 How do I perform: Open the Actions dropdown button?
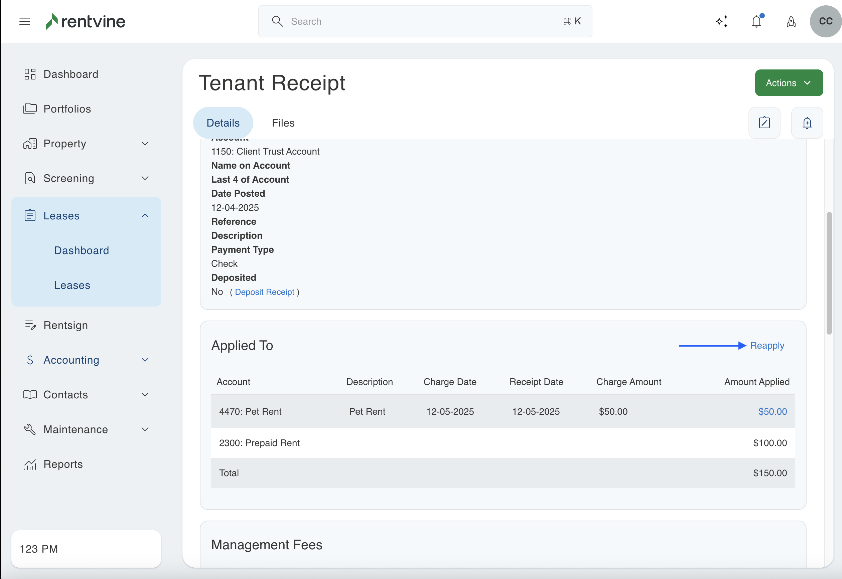[x=789, y=83]
